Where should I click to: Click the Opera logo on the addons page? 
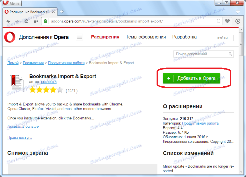pos(9,37)
